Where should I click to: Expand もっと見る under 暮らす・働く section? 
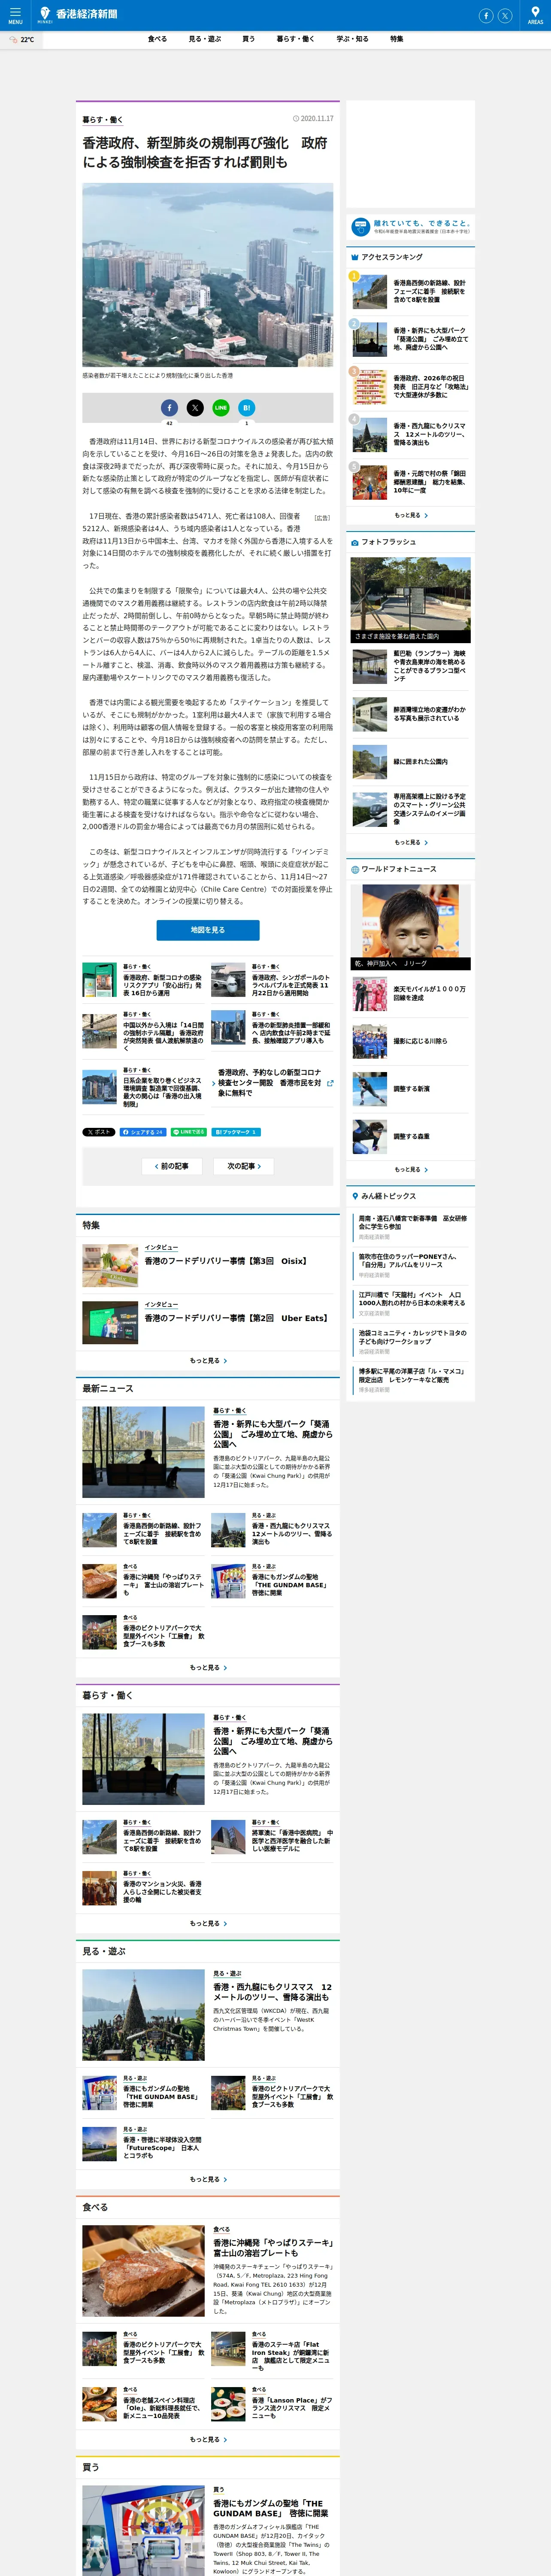208,1923
